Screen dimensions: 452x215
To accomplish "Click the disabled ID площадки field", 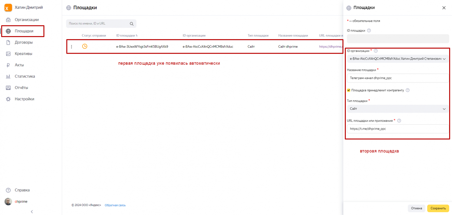I will coord(398,39).
